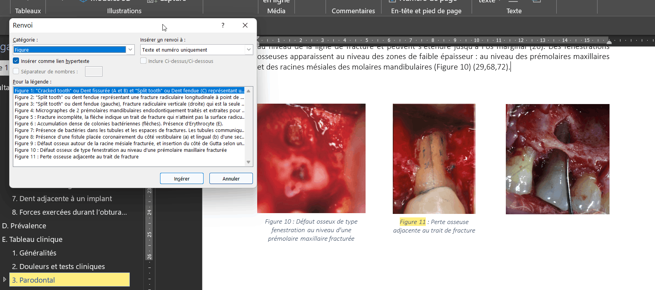The width and height of the screenshot is (655, 290).
Task: Click the highlighted 'Figure 11' caption reference
Action: [413, 222]
